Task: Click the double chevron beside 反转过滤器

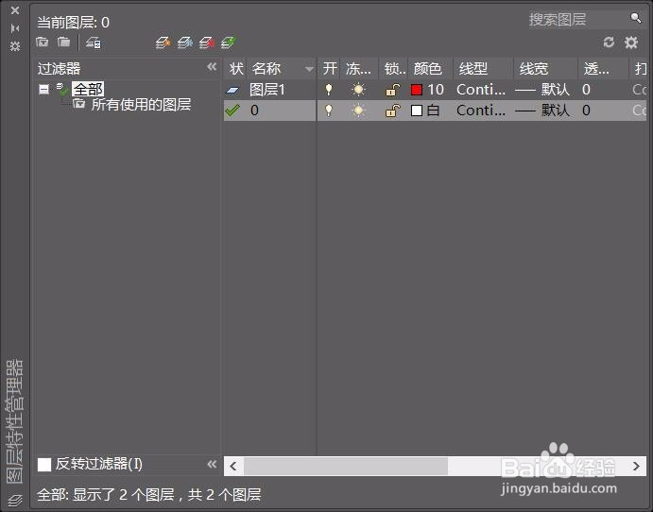Action: click(212, 464)
